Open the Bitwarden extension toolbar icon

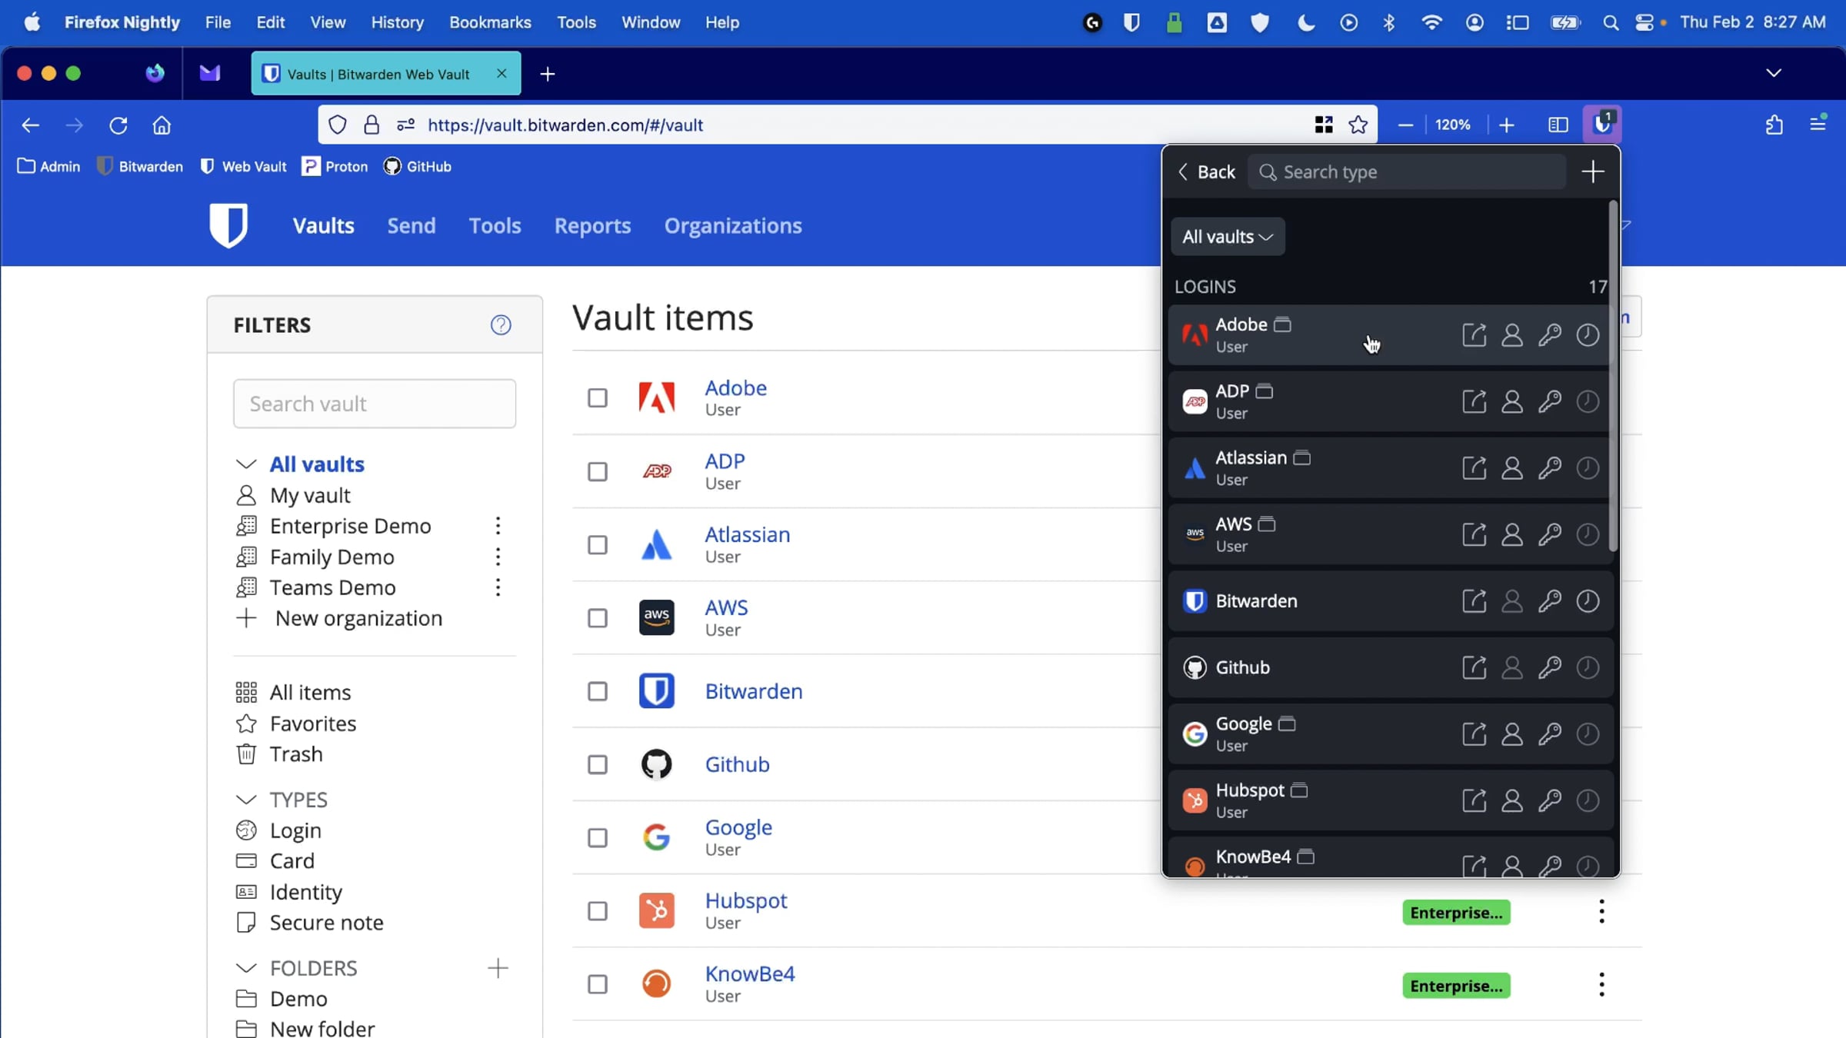coord(1602,125)
